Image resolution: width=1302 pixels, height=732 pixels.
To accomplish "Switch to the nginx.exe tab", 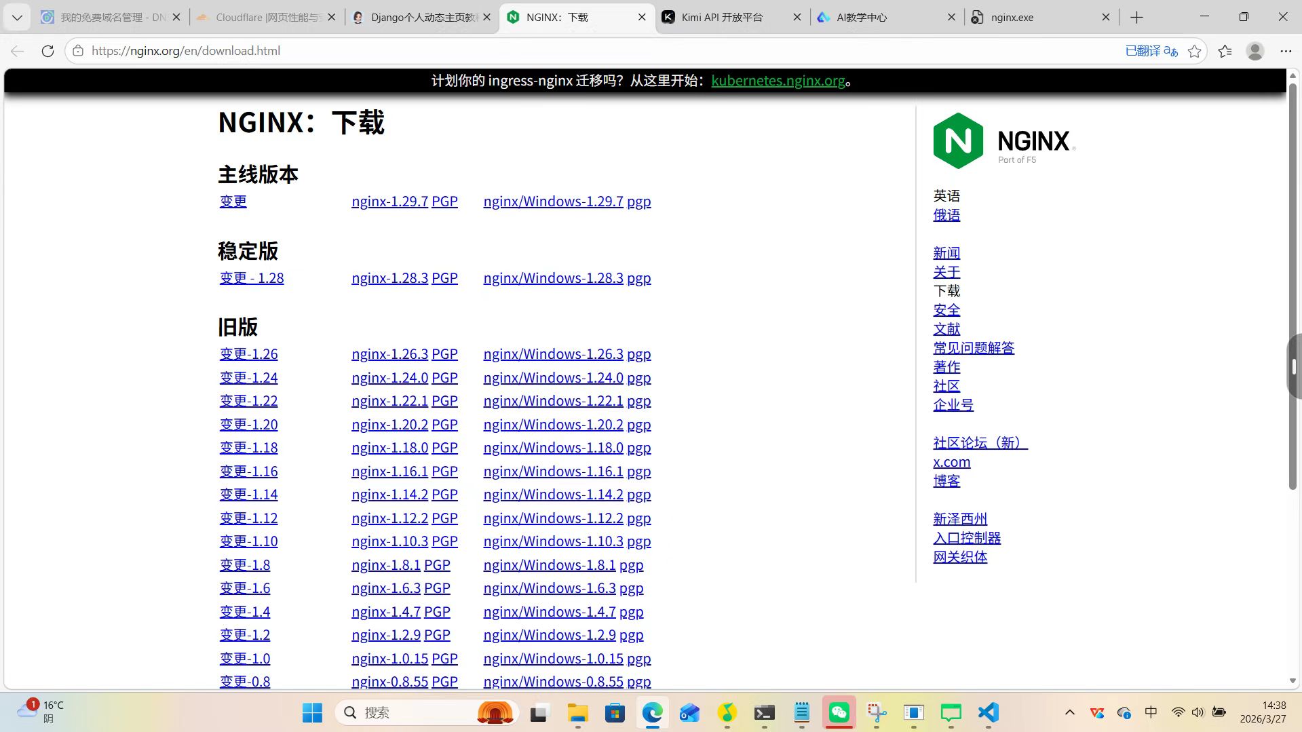I will pos(1033,18).
